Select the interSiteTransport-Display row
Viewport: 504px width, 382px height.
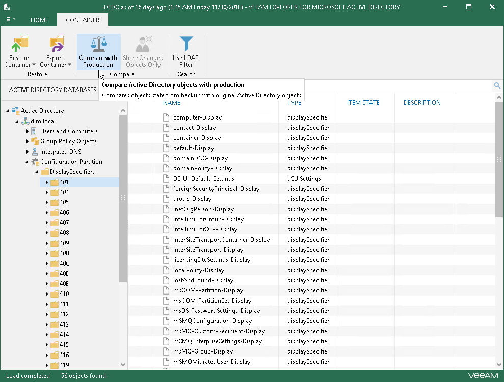311,250
